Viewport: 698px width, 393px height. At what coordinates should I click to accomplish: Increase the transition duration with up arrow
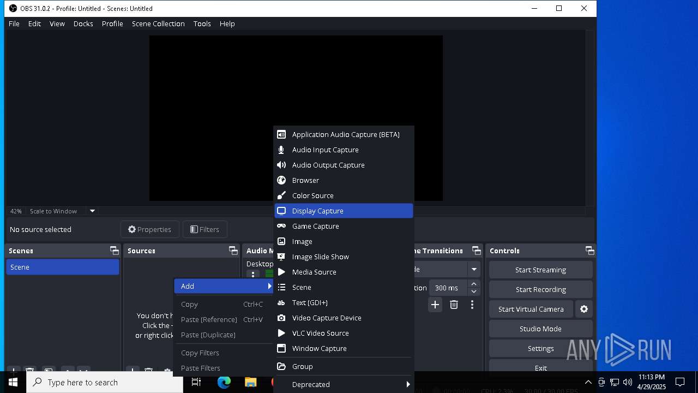click(x=474, y=284)
